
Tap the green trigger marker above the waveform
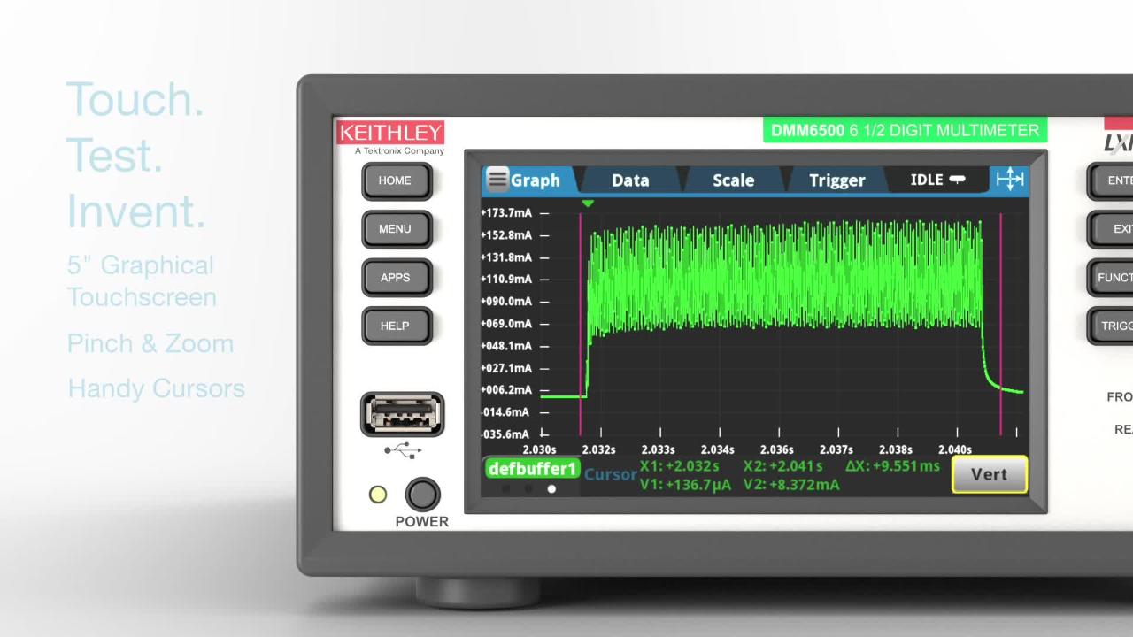point(587,203)
